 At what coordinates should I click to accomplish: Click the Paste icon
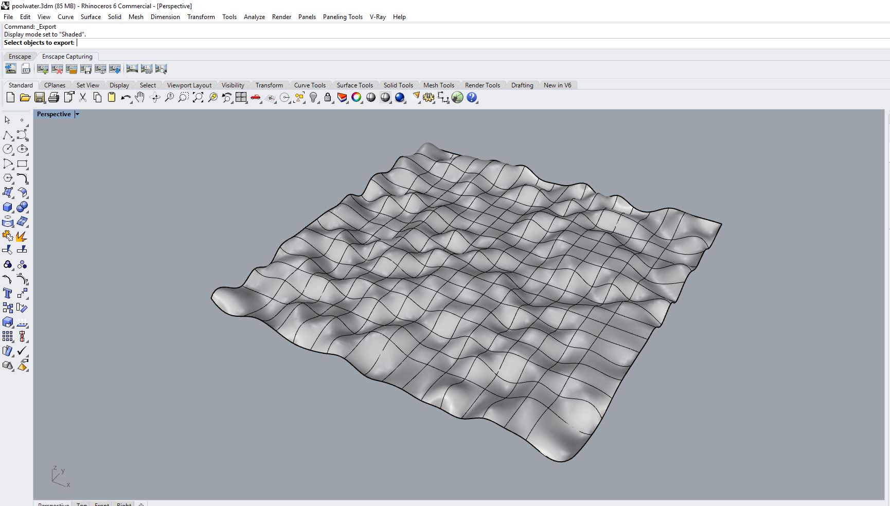[111, 97]
